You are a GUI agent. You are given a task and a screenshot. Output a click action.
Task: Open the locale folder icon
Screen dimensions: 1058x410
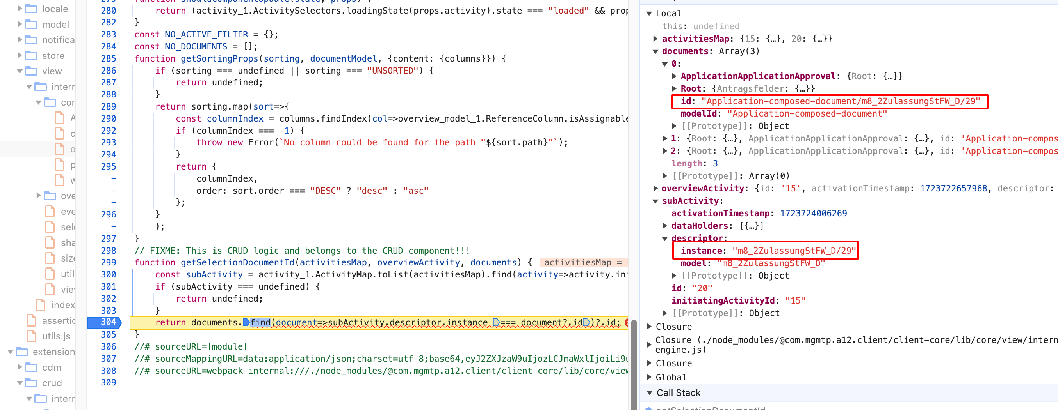31,9
